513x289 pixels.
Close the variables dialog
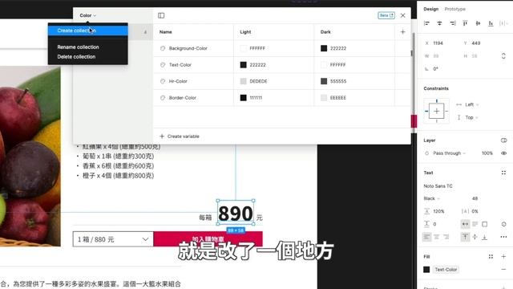pyautogui.click(x=402, y=15)
